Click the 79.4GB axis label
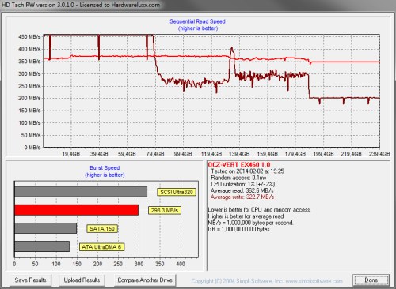396x289 pixels. 155,154
